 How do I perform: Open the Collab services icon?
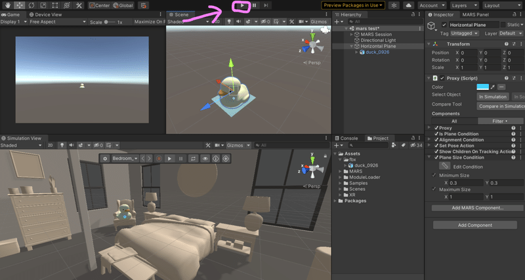click(x=394, y=5)
